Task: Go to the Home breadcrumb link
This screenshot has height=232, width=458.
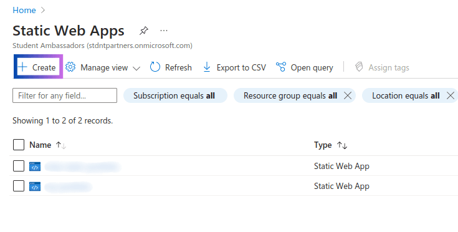Action: (24, 10)
